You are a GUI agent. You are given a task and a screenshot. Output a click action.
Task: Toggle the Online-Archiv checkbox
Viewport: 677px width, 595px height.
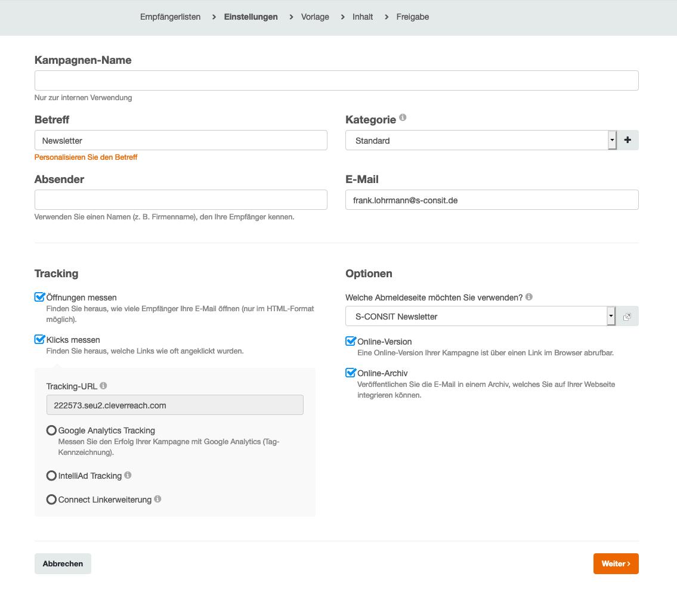pyautogui.click(x=351, y=373)
